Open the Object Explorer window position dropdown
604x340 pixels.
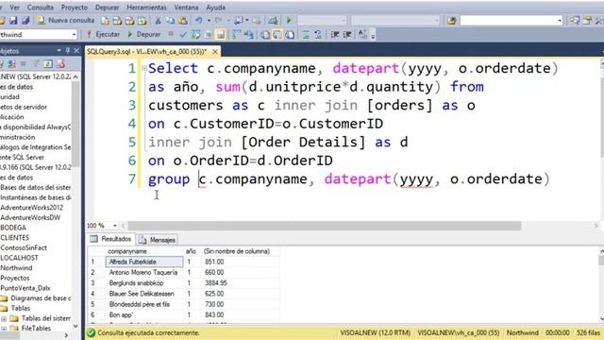(x=59, y=50)
